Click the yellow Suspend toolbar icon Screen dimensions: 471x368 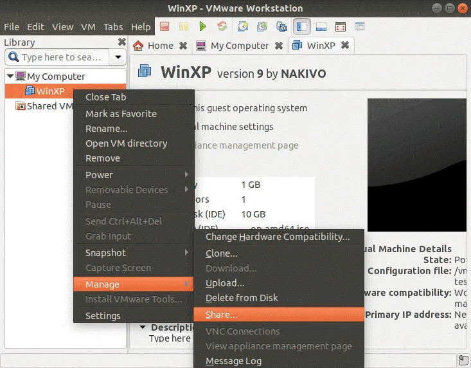[183, 27]
